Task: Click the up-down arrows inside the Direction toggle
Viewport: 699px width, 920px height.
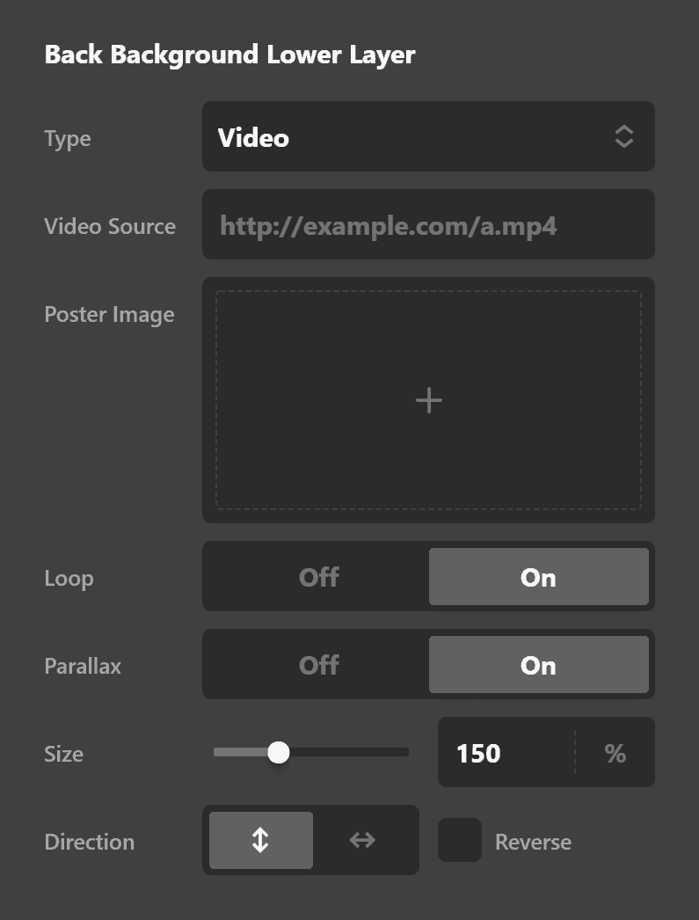Action: point(260,841)
